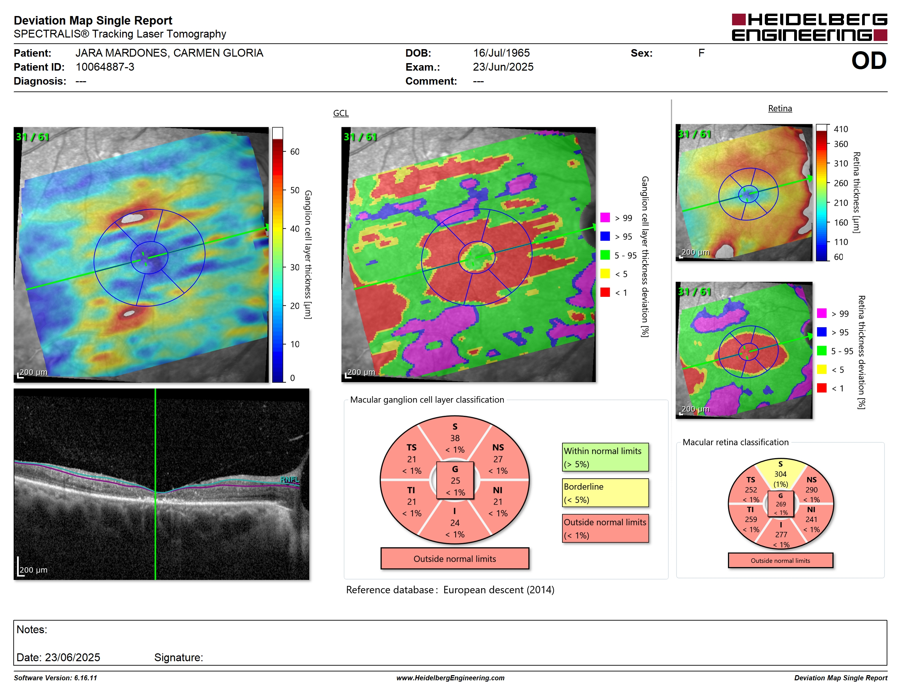Click the Sex value F
This screenshot has width=901, height=696.
coord(701,53)
